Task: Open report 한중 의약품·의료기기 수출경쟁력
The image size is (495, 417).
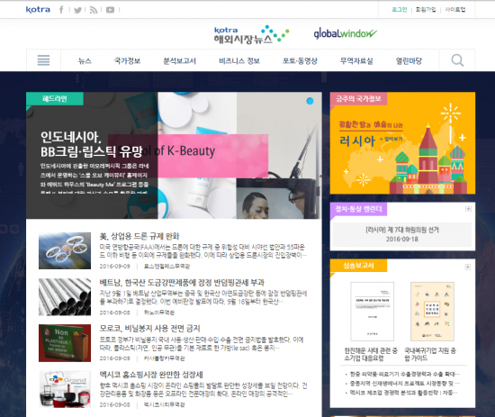Action: (405, 374)
